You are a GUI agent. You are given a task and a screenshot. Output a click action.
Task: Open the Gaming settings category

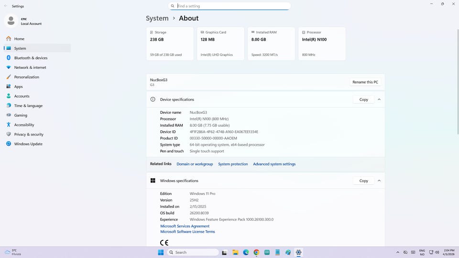[21, 115]
